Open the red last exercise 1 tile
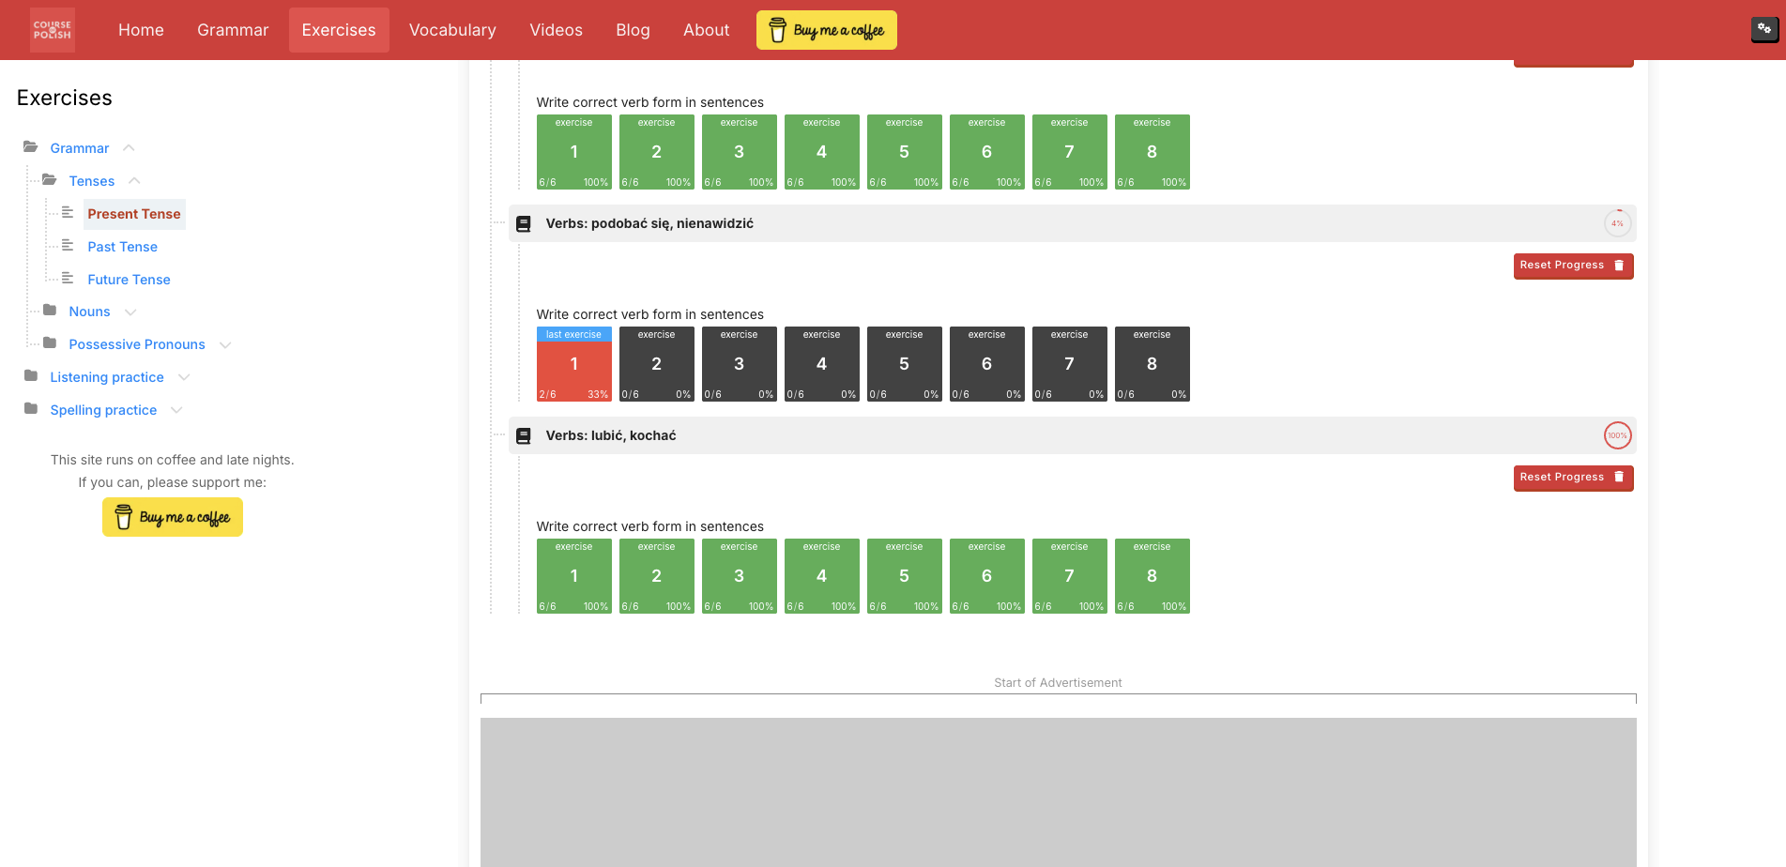This screenshot has height=867, width=1786. point(574,364)
